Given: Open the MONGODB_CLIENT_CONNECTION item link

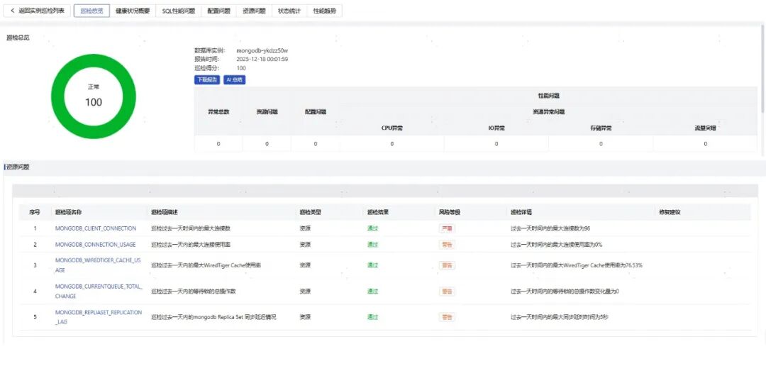Looking at the screenshot, I should tap(96, 228).
